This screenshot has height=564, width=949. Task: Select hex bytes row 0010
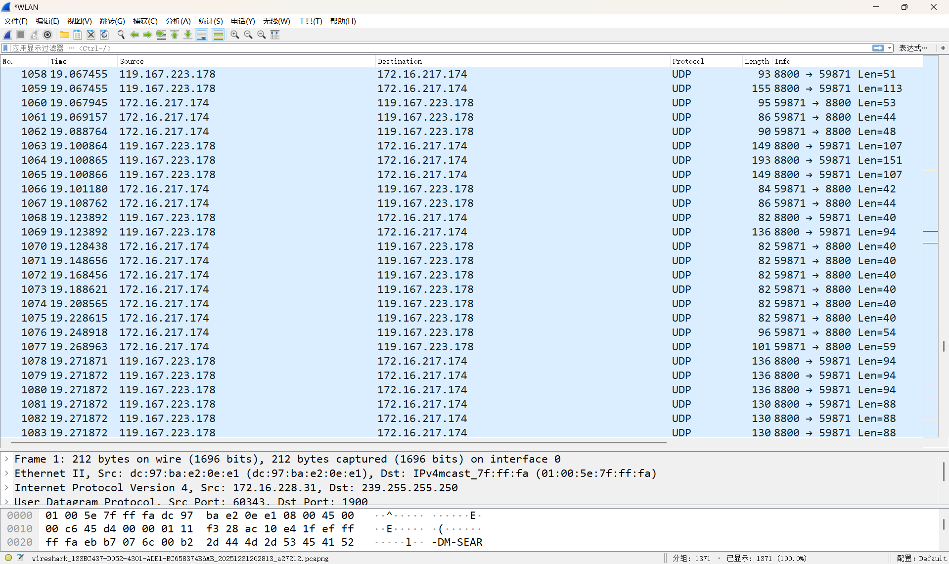tap(244, 529)
